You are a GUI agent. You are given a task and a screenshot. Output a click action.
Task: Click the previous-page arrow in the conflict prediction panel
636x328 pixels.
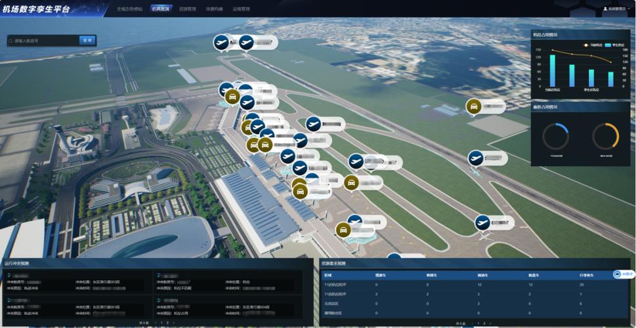(x=154, y=323)
